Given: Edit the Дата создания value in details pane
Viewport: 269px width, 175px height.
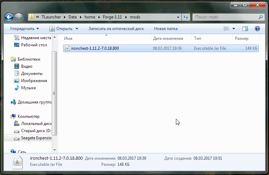Looking at the screenshot, I should pos(208,158).
